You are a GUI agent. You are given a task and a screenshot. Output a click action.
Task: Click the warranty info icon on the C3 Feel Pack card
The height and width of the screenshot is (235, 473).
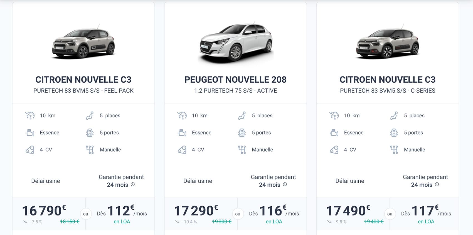[133, 184]
